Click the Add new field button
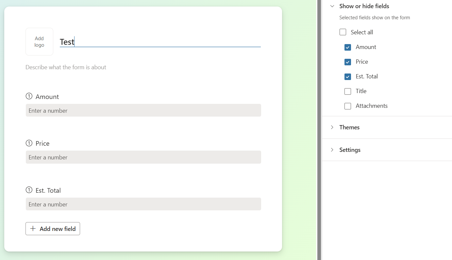Image resolution: width=452 pixels, height=260 pixels. pos(53,229)
